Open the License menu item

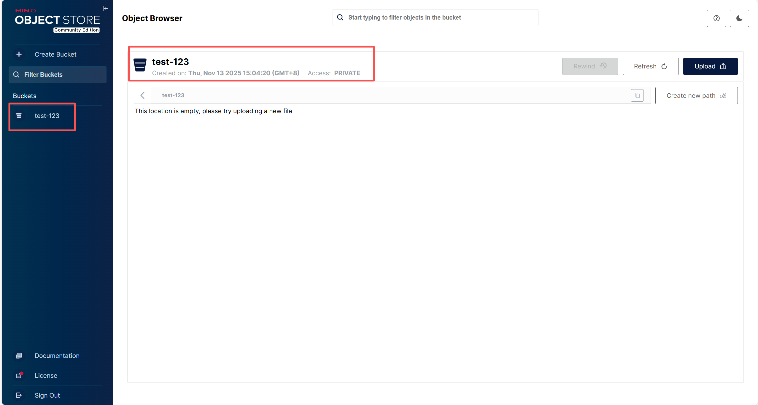click(46, 375)
